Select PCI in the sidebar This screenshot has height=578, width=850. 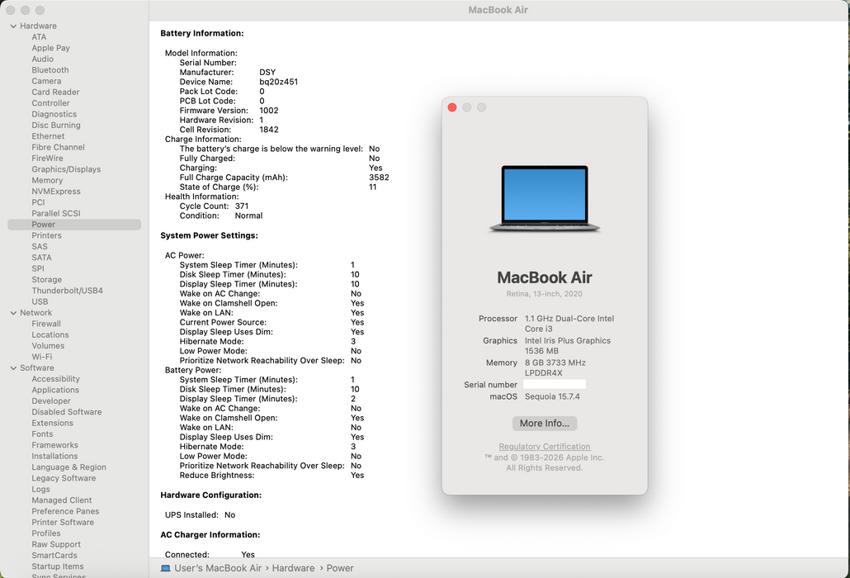pos(38,202)
